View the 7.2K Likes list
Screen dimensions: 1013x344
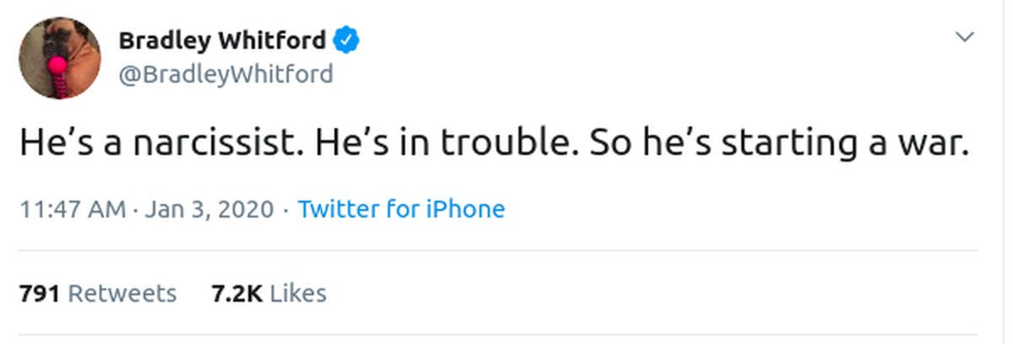click(x=268, y=293)
